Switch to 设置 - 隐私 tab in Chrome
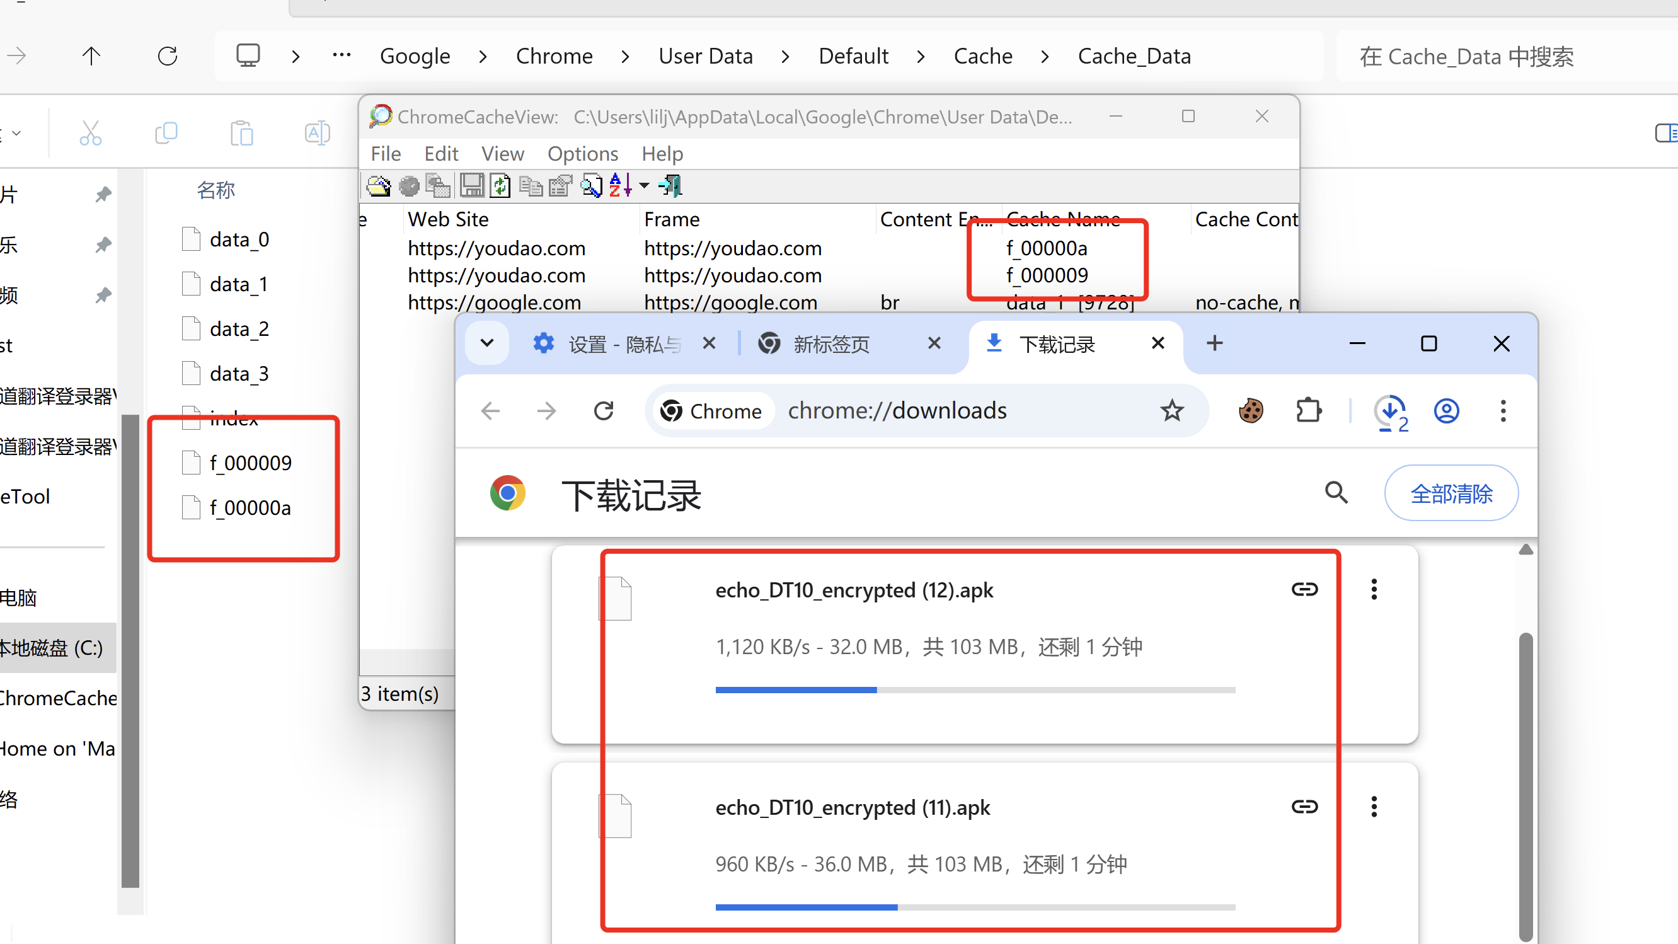Image resolution: width=1678 pixels, height=944 pixels. (624, 344)
